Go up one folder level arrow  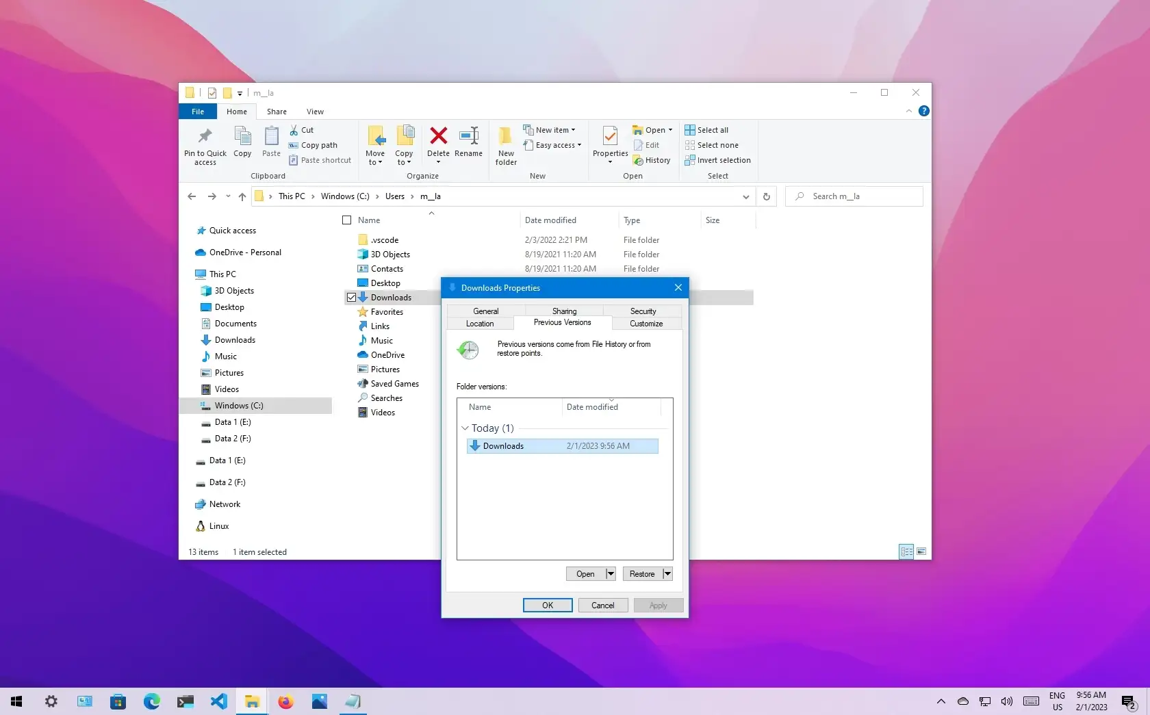[242, 196]
